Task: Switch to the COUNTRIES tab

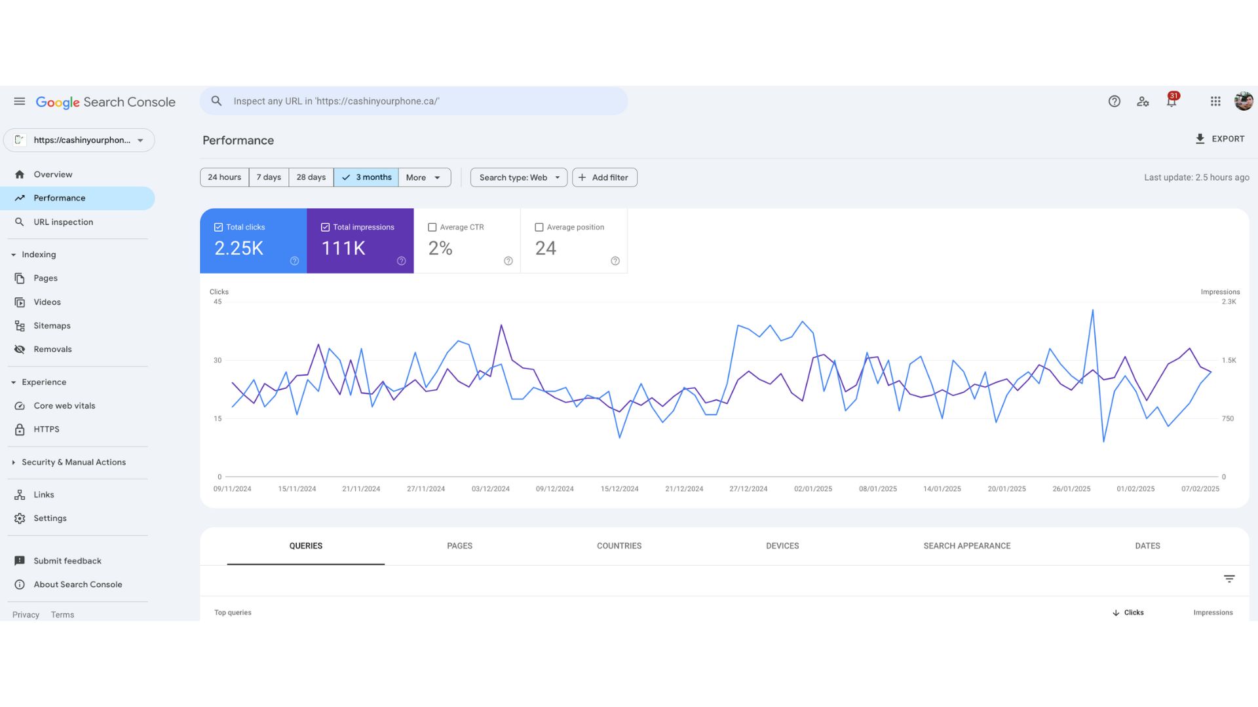Action: point(619,546)
